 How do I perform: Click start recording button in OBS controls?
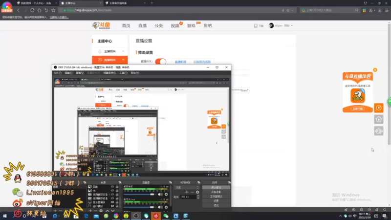[x=216, y=192]
